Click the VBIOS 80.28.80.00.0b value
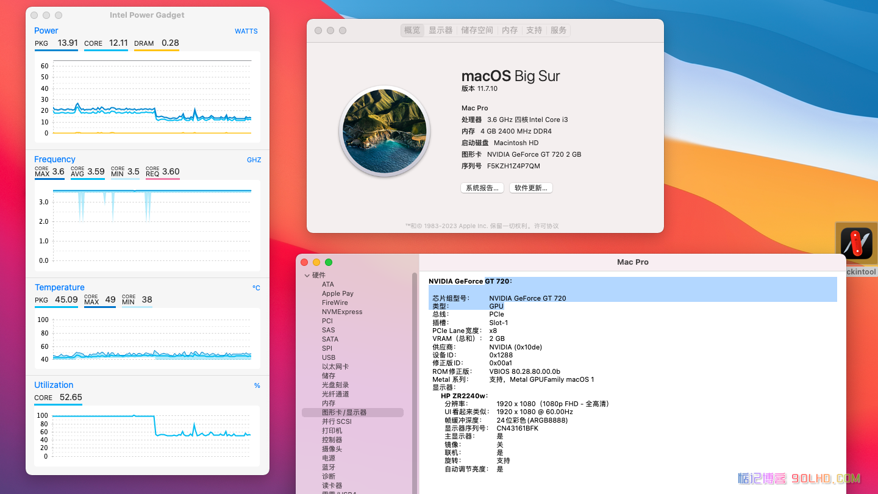Image resolution: width=878 pixels, height=494 pixels. (x=524, y=371)
